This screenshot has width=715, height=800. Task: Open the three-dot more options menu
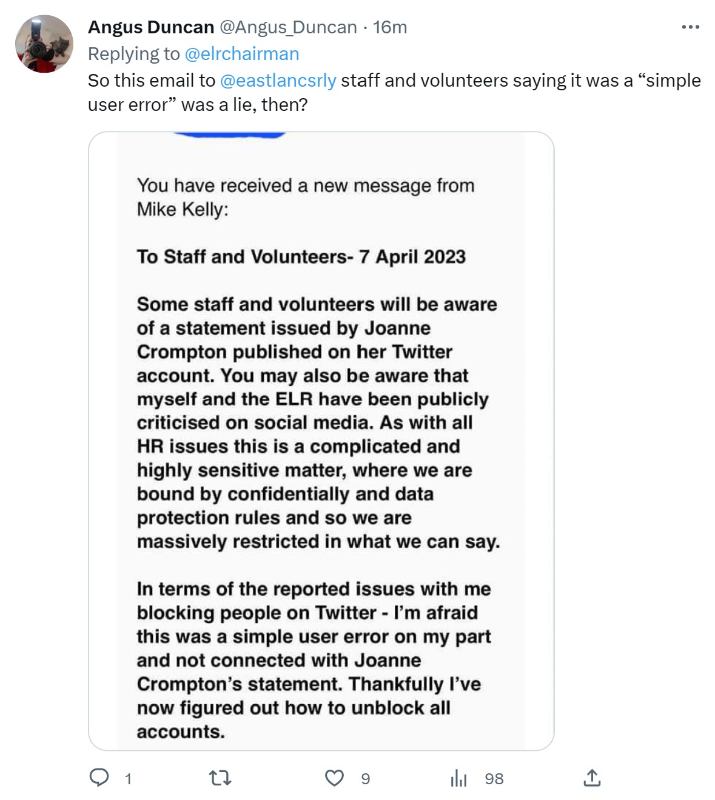pos(690,27)
